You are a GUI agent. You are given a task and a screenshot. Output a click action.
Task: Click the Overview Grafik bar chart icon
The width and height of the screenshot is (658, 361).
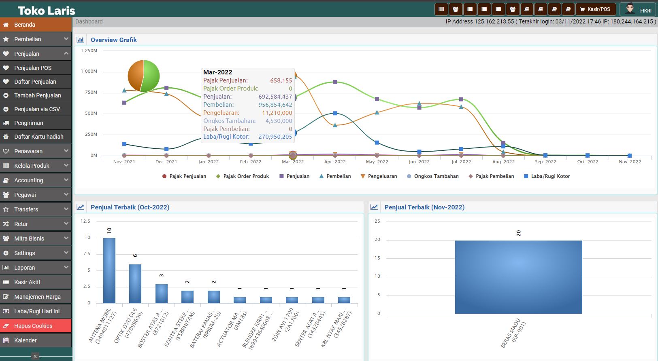[80, 40]
